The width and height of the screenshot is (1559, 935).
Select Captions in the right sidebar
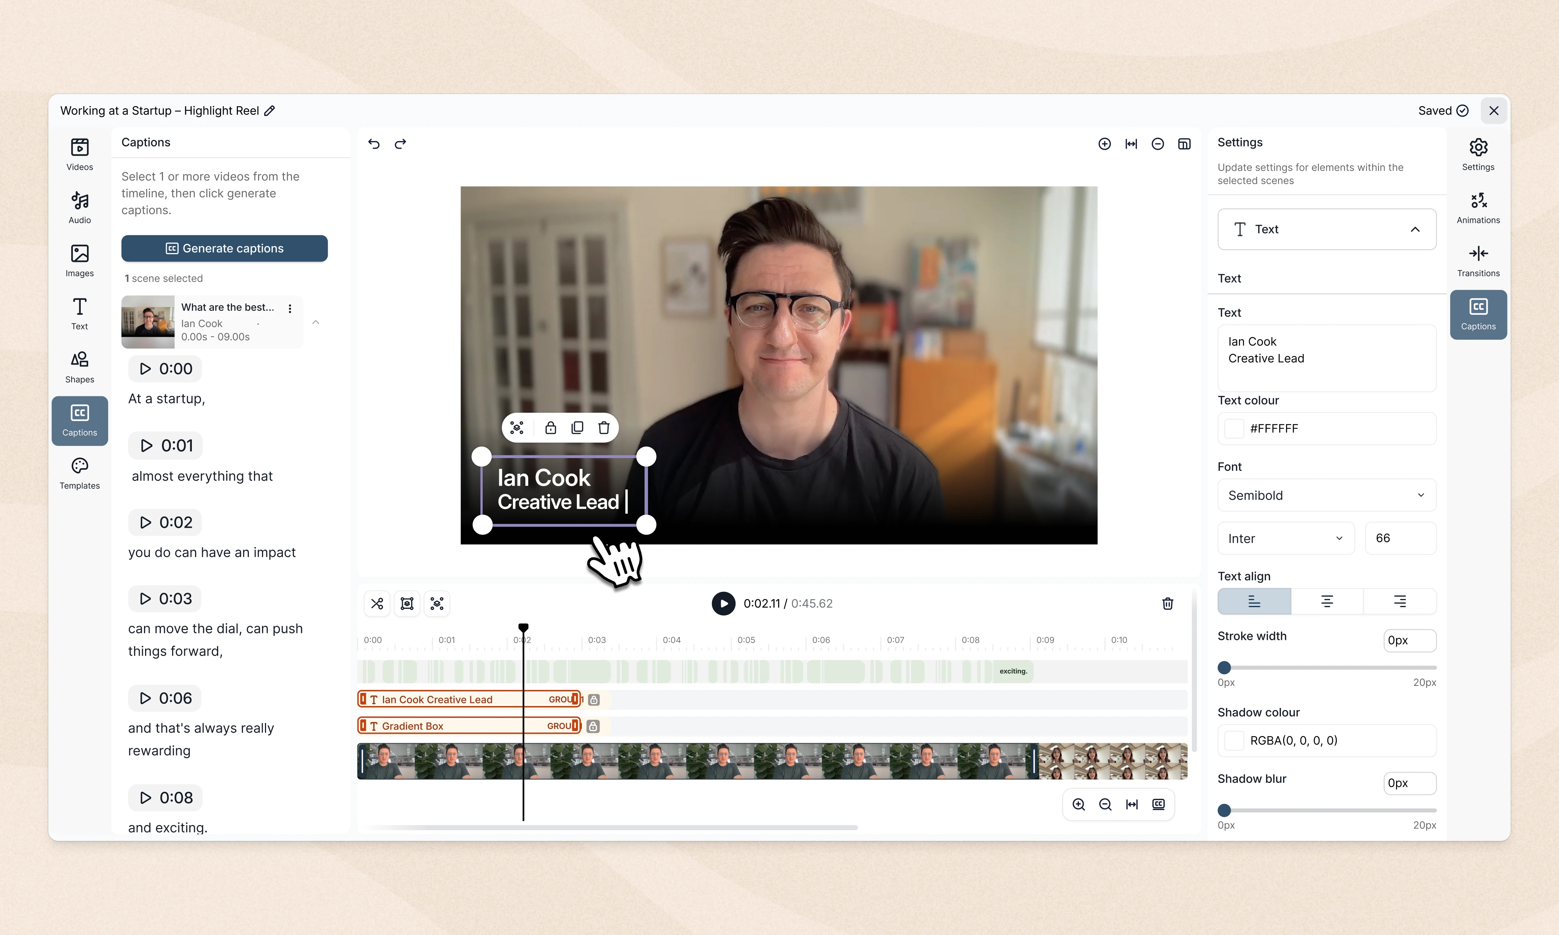tap(1478, 314)
